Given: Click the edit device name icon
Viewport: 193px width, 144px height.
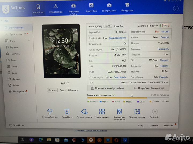Looking at the screenshot, I should pos(68,83).
